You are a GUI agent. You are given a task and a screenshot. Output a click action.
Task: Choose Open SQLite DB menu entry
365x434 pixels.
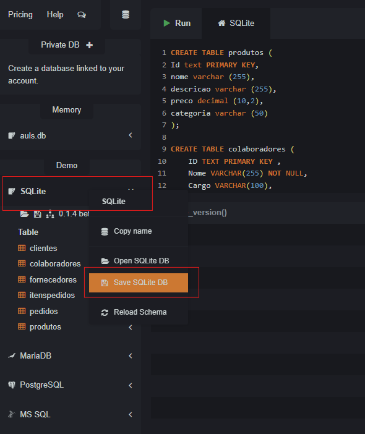pos(138,261)
